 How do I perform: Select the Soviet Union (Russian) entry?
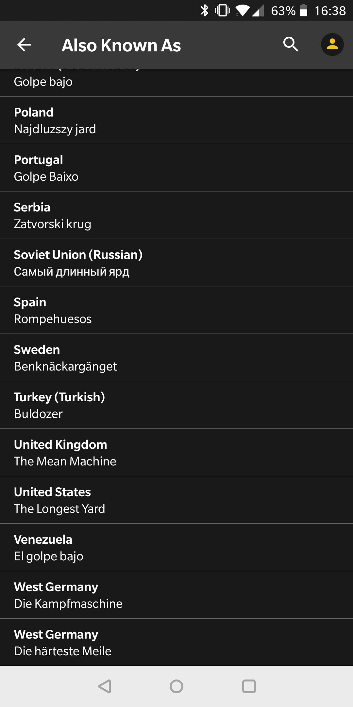[x=176, y=263]
